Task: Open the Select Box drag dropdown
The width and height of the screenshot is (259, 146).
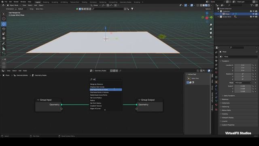Action: coord(40,9)
